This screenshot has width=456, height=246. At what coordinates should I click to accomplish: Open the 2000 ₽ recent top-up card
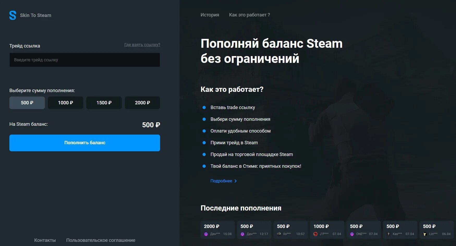[218, 230]
